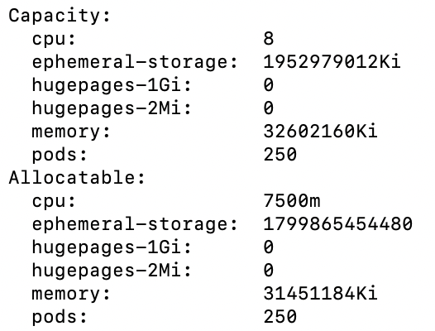Click the allocatable ephemeral-storage label

tap(135, 223)
